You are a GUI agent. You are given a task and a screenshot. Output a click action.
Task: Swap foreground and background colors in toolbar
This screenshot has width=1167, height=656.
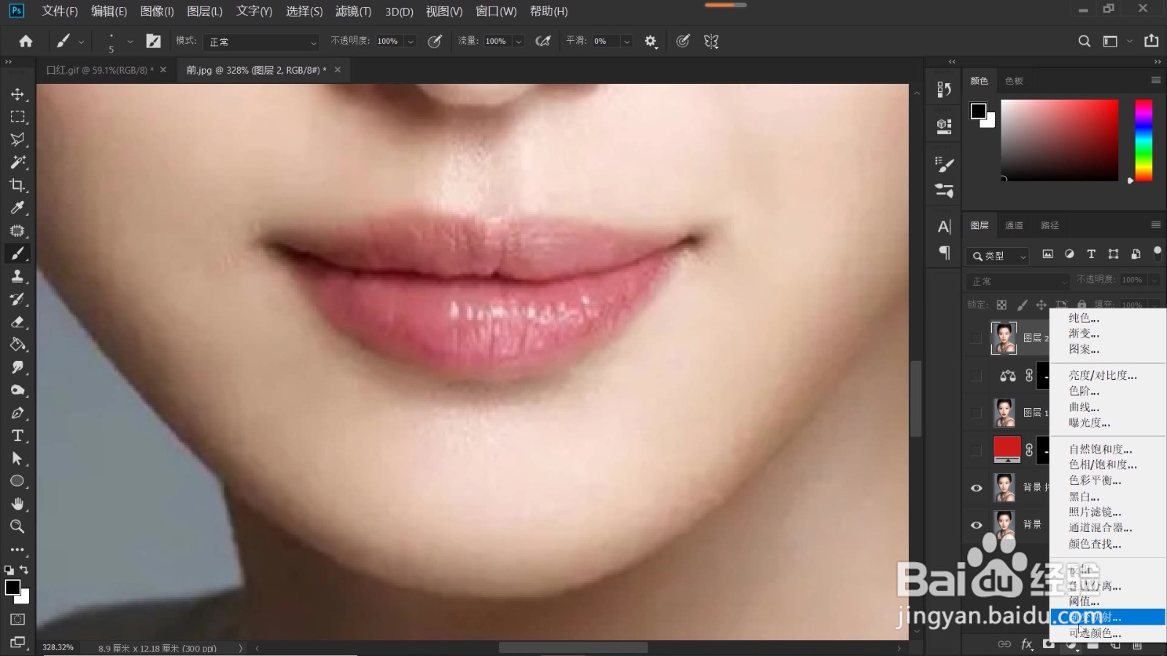[x=24, y=569]
